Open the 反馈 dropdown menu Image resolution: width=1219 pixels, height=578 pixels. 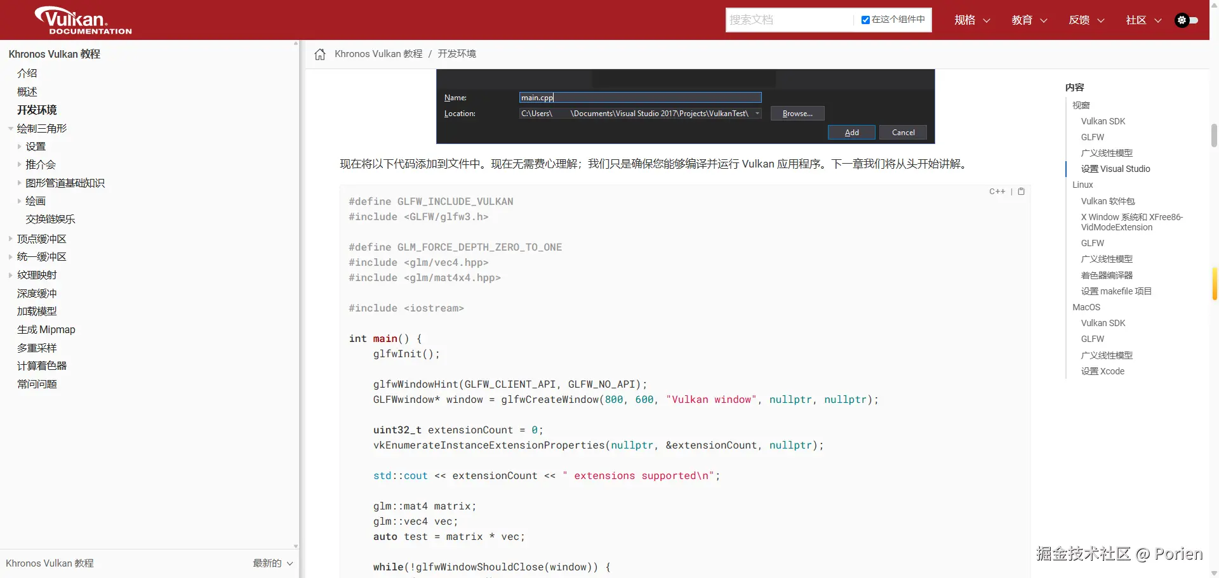pyautogui.click(x=1086, y=20)
